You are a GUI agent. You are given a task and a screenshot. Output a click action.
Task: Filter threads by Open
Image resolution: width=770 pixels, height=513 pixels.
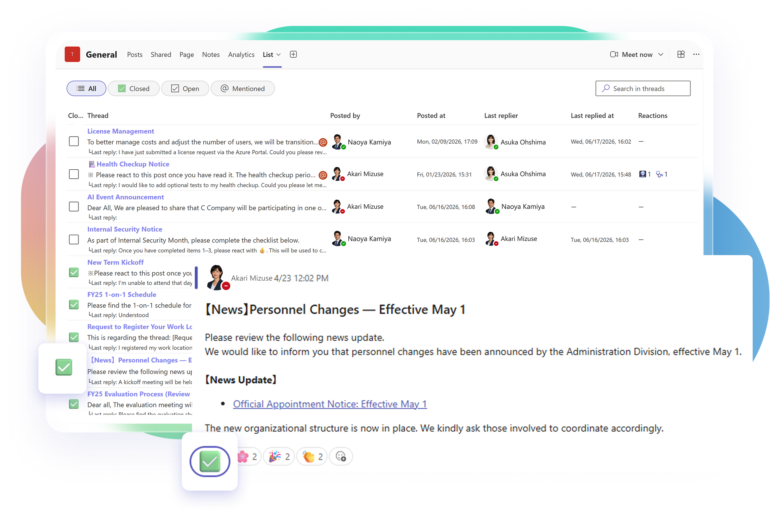point(185,89)
